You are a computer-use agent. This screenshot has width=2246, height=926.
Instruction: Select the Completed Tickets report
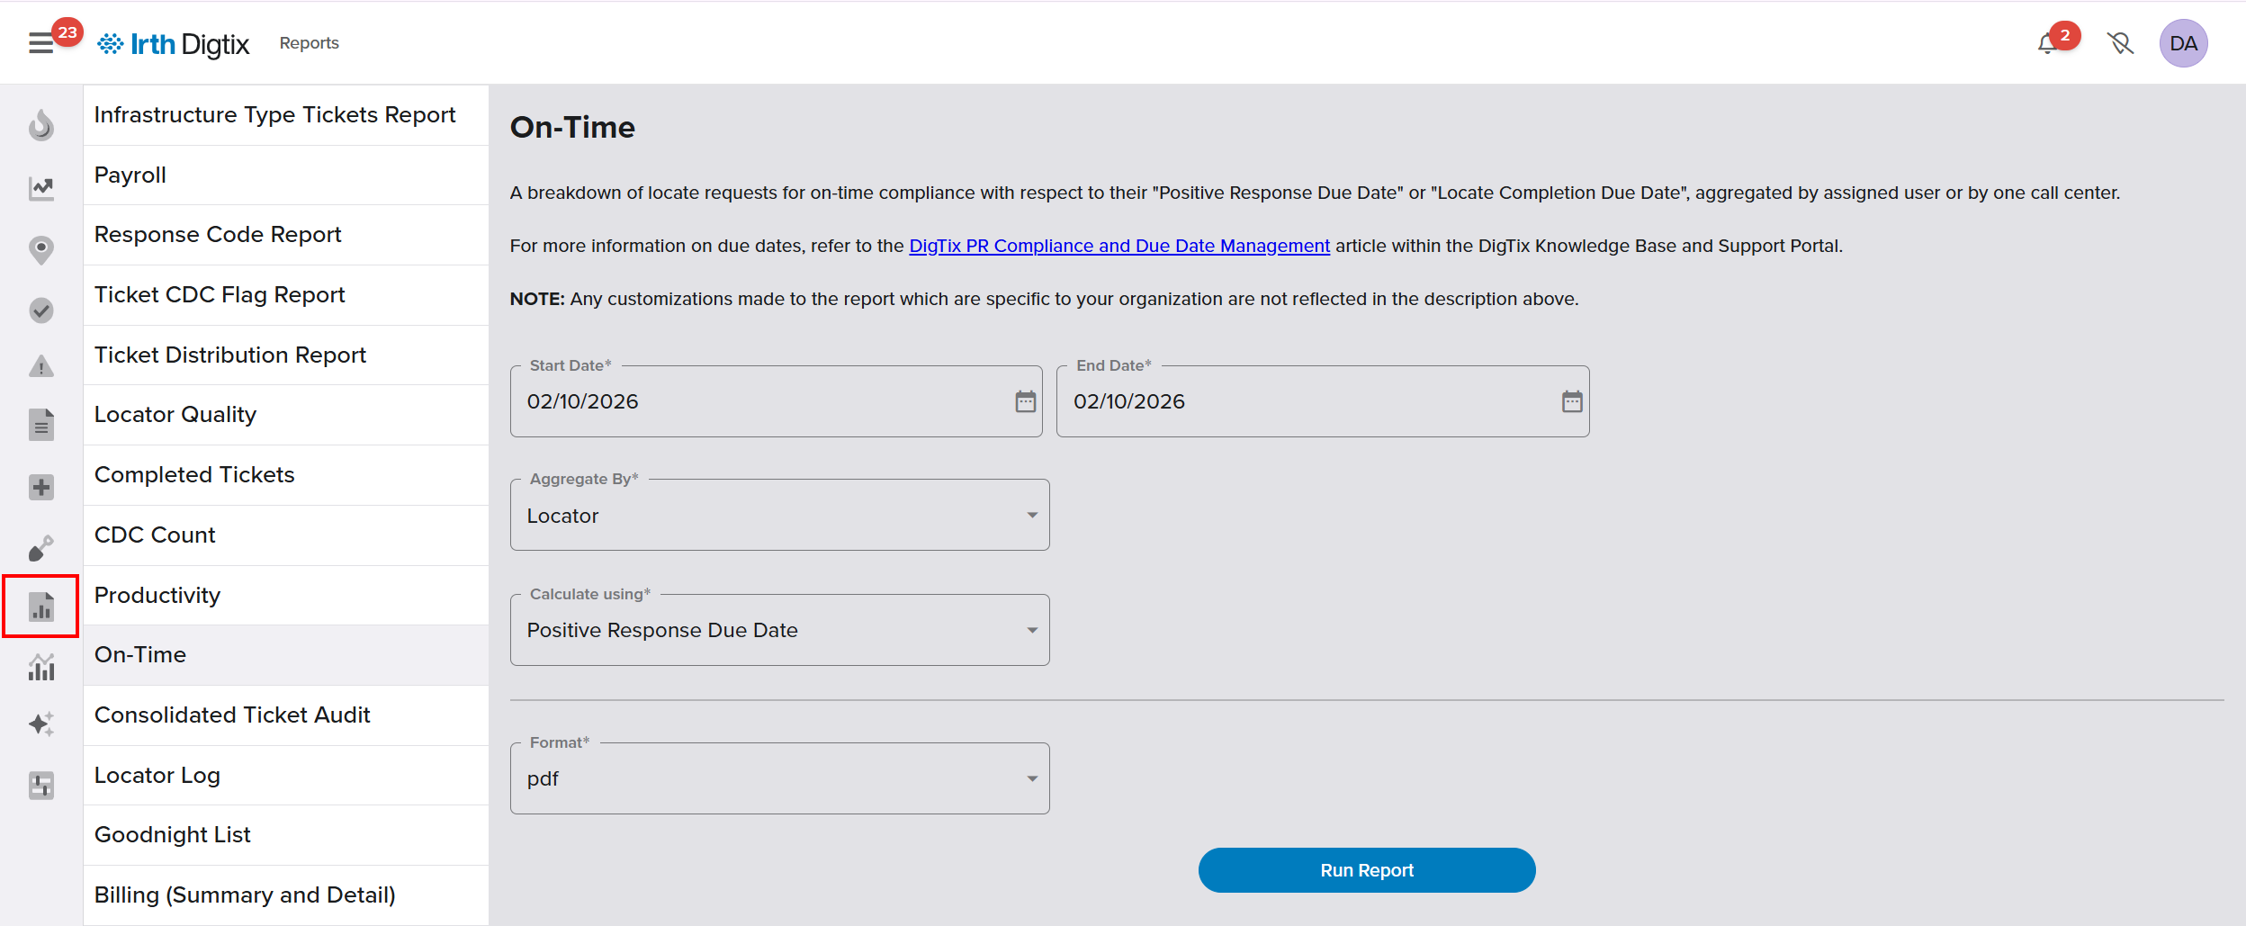coord(286,475)
